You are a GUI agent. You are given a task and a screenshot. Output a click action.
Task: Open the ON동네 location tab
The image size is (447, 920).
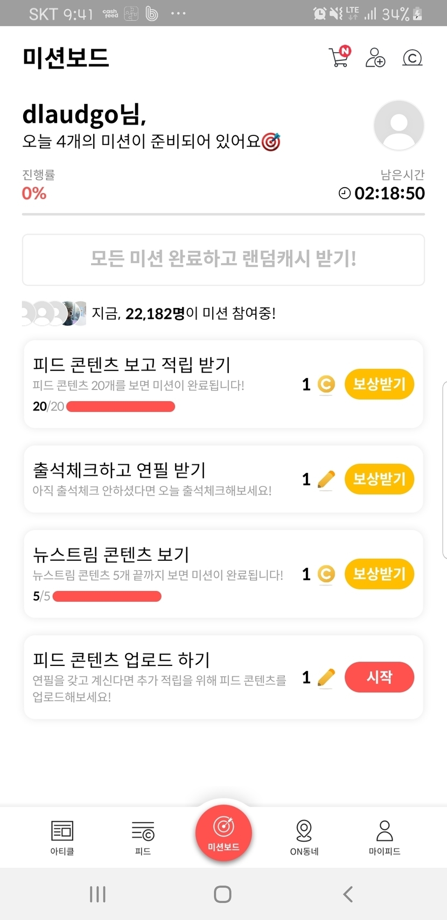(304, 837)
